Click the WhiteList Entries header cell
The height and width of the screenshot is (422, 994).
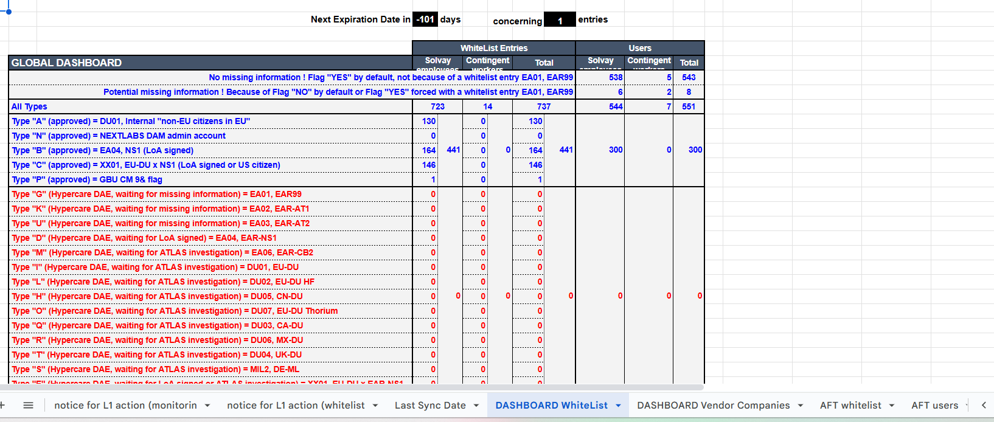coord(493,48)
